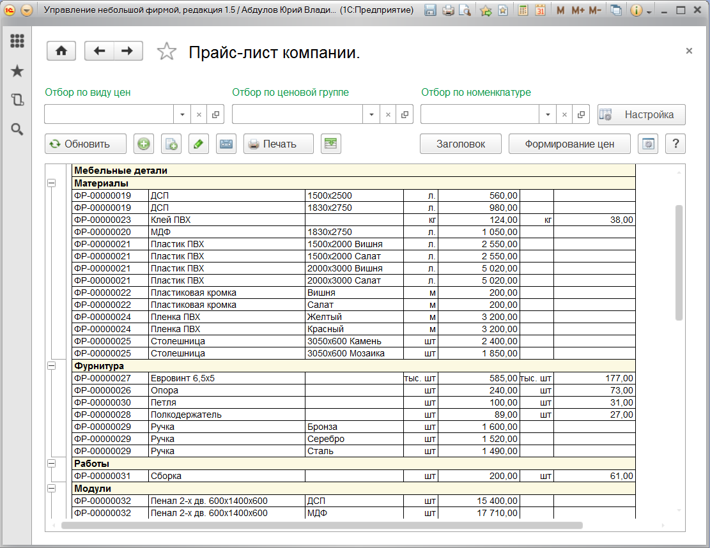The width and height of the screenshot is (710, 548).
Task: Open the sections grid menu icon
Action: pyautogui.click(x=17, y=41)
